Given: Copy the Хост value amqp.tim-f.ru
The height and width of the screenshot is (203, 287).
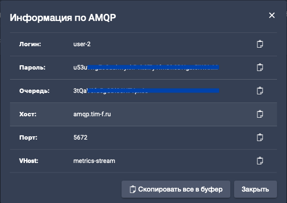Looking at the screenshot, I should (x=260, y=114).
